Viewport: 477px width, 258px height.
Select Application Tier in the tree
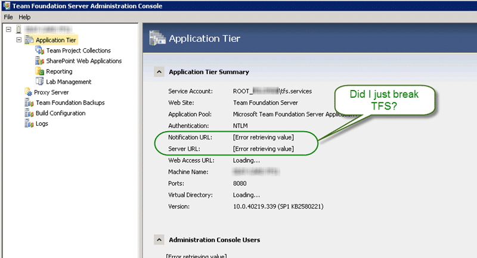point(55,40)
